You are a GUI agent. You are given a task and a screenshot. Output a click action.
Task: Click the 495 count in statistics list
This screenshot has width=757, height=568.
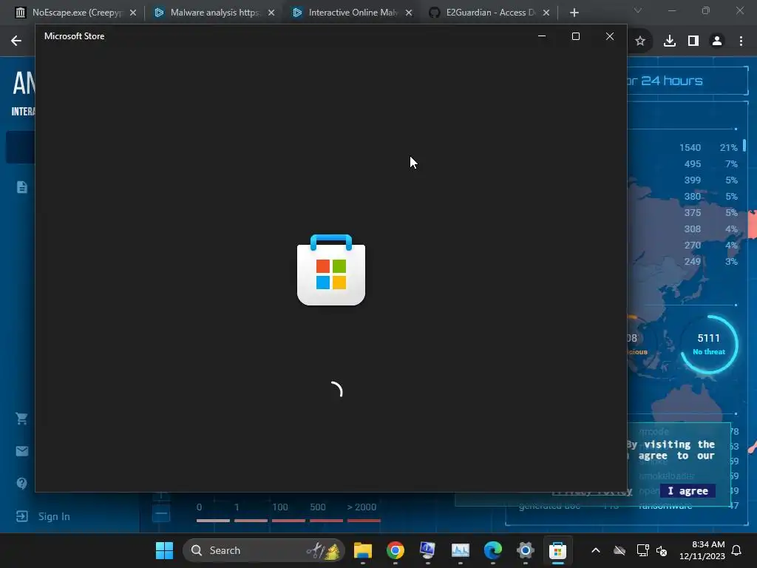pyautogui.click(x=692, y=163)
